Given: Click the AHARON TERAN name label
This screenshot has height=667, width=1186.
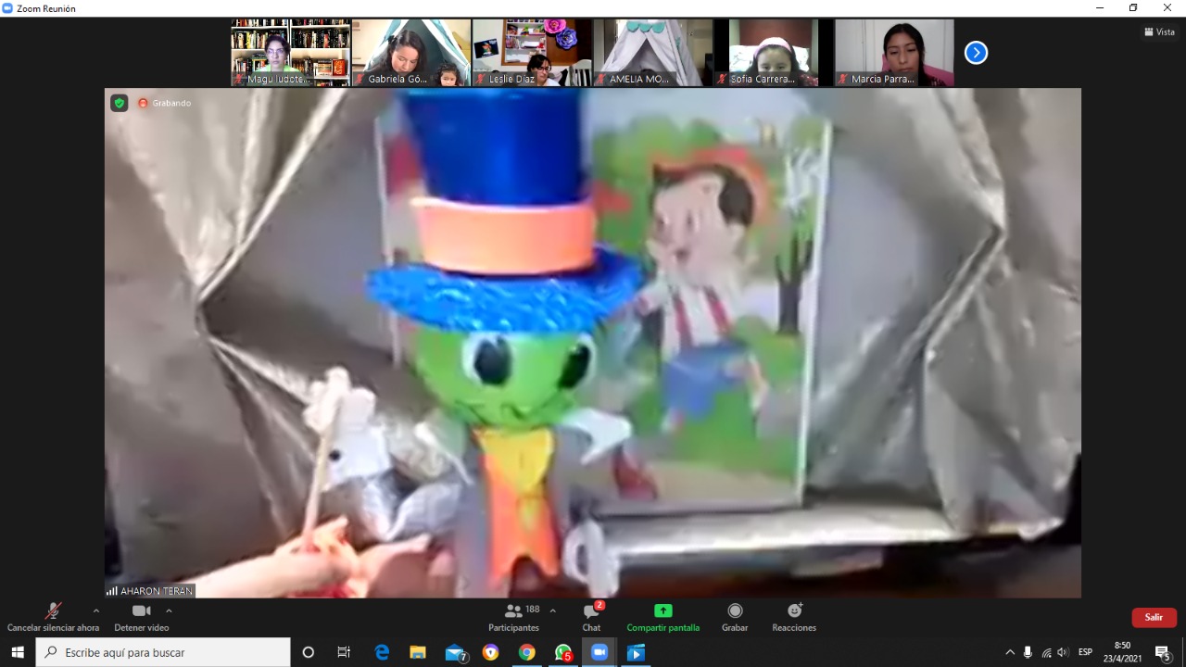Looking at the screenshot, I should (150, 591).
